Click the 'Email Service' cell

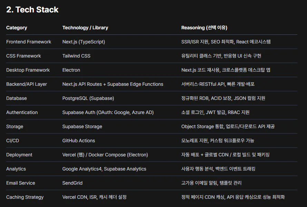click(x=21, y=183)
